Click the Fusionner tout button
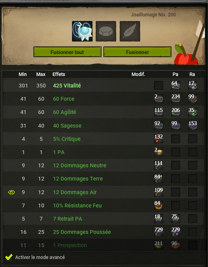This screenshot has width=208, height=267. tap(67, 52)
